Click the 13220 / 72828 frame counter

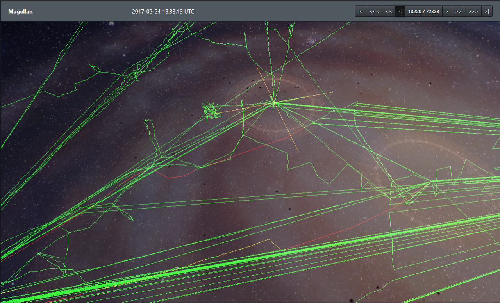click(x=423, y=11)
